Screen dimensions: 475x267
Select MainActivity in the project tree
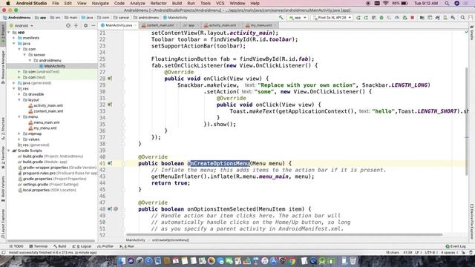54,66
